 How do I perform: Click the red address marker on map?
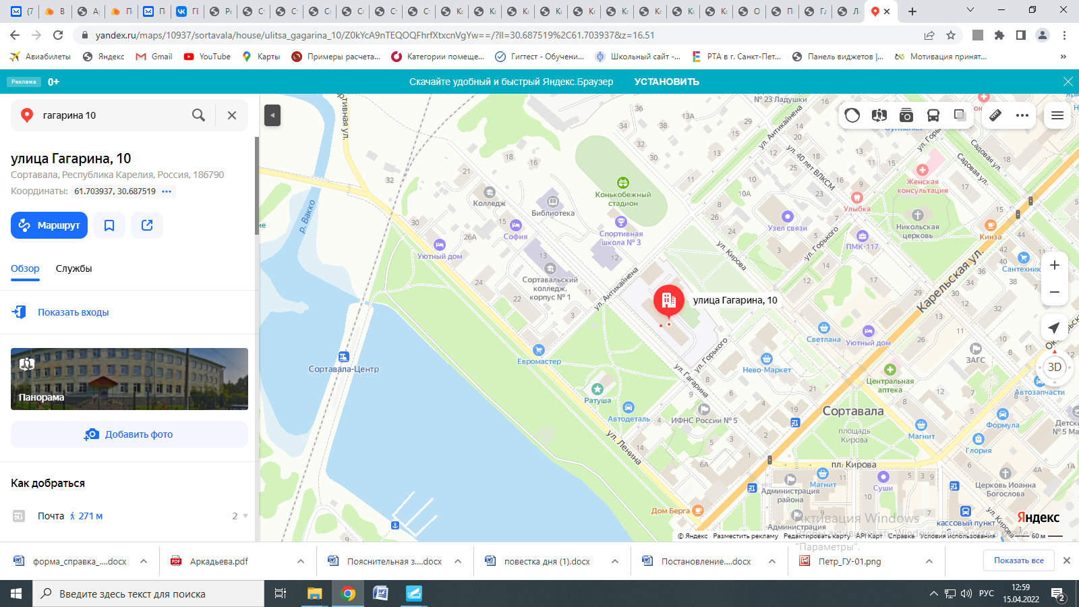coord(669,300)
